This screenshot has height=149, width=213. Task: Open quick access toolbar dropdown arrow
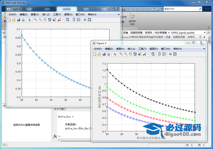(161, 9)
